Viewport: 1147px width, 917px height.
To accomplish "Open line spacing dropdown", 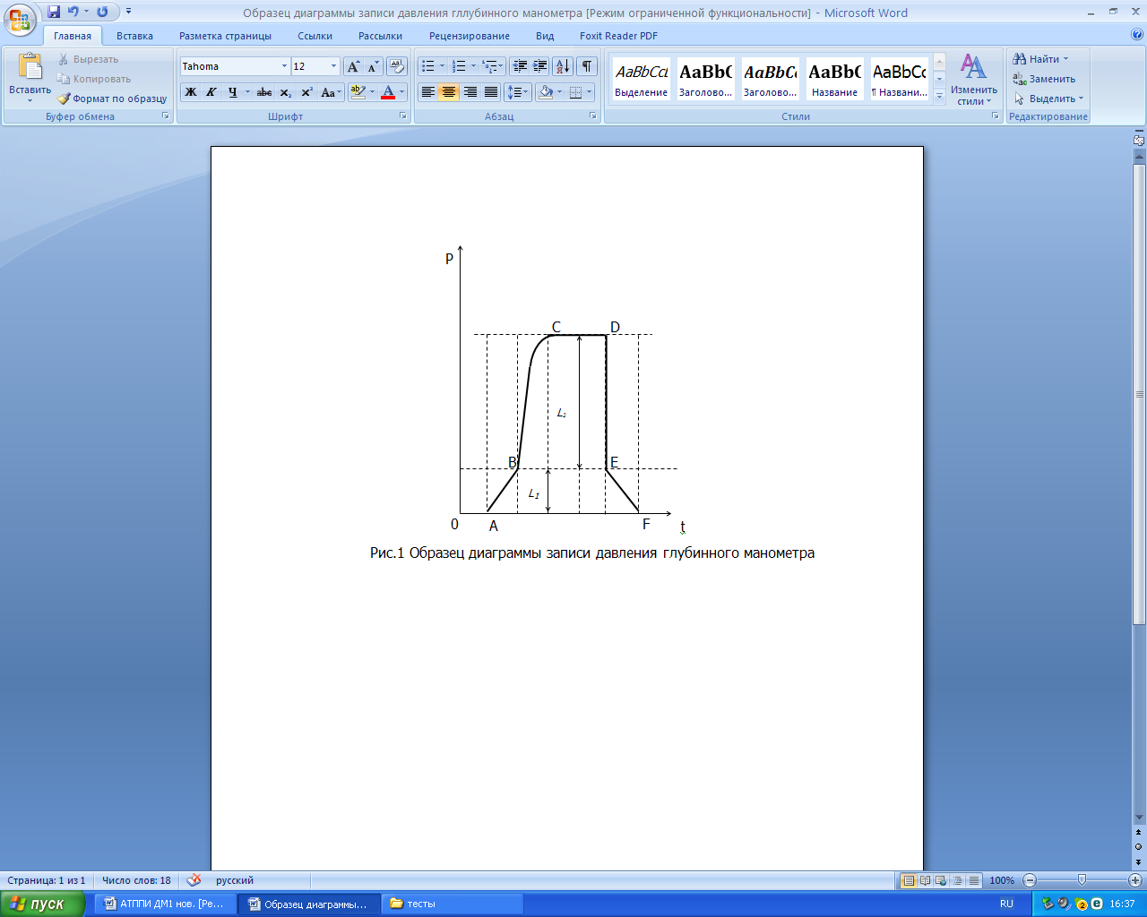I will (518, 91).
